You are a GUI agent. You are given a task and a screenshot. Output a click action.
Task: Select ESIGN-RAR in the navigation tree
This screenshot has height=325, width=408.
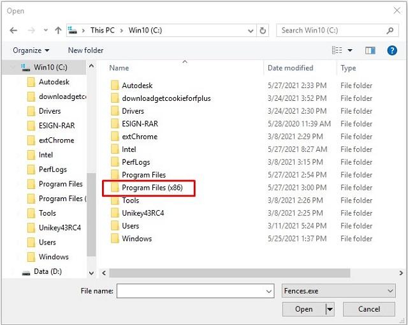tap(57, 126)
